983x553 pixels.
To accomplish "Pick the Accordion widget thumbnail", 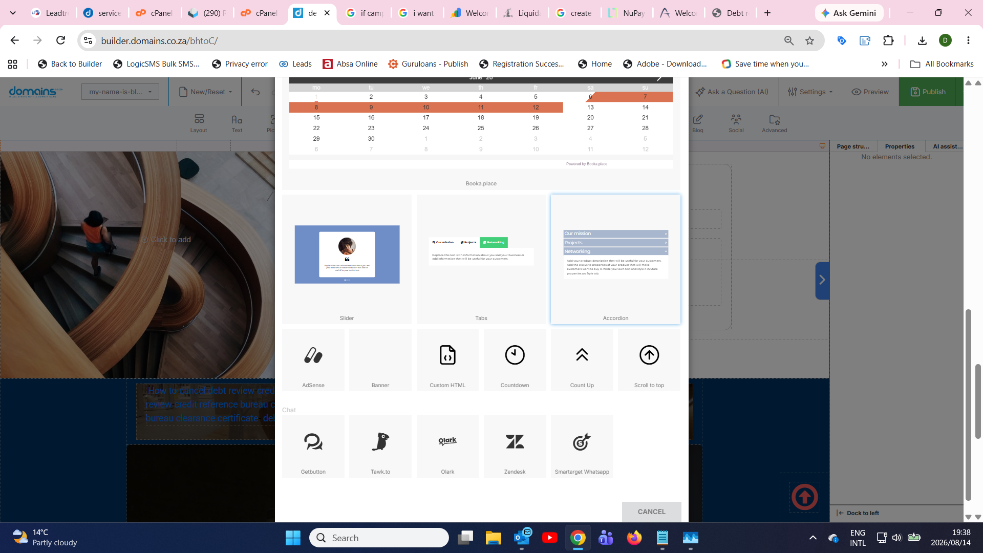I will [x=615, y=259].
